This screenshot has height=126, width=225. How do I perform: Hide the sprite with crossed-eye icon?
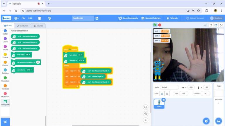point(167,94)
